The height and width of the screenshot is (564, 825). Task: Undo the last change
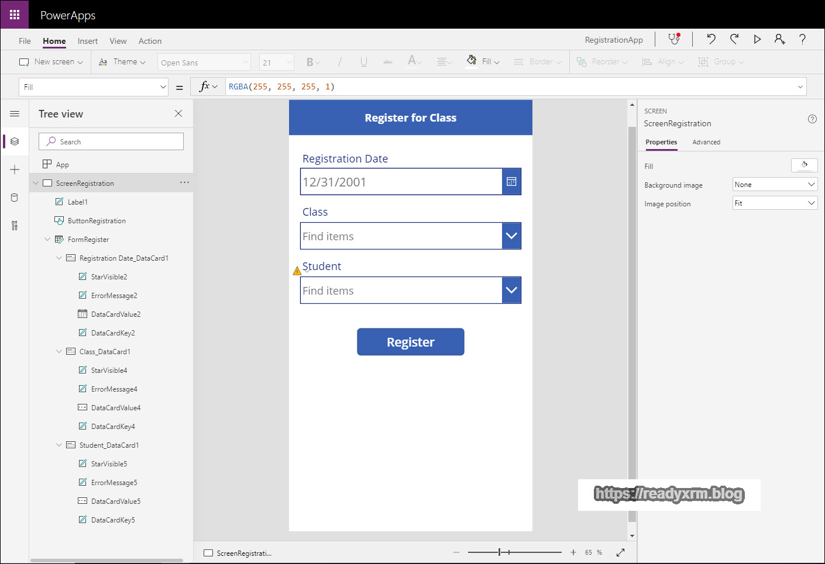[710, 39]
